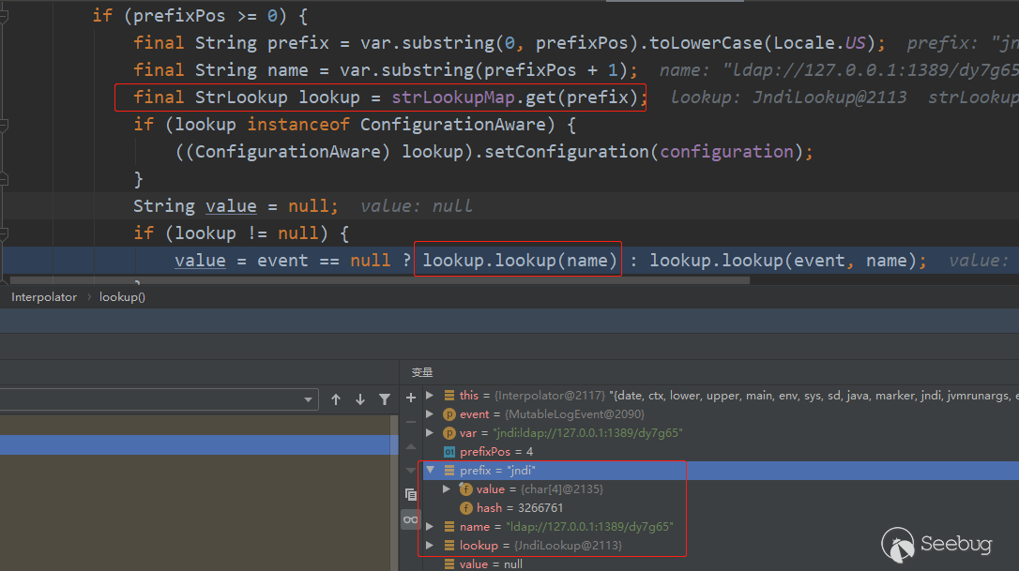Click the lookup() breadcrumb item
This screenshot has height=571, width=1019.
click(122, 297)
